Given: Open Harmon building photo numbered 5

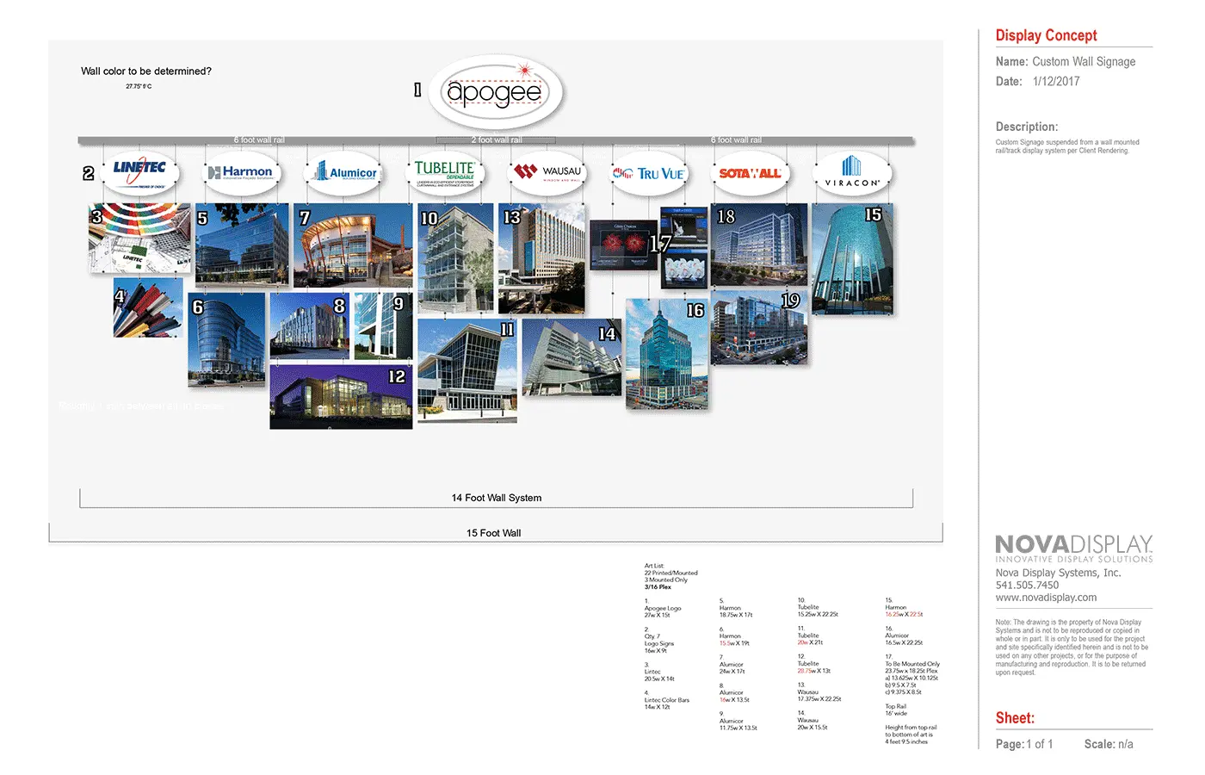Looking at the screenshot, I should click(x=242, y=245).
